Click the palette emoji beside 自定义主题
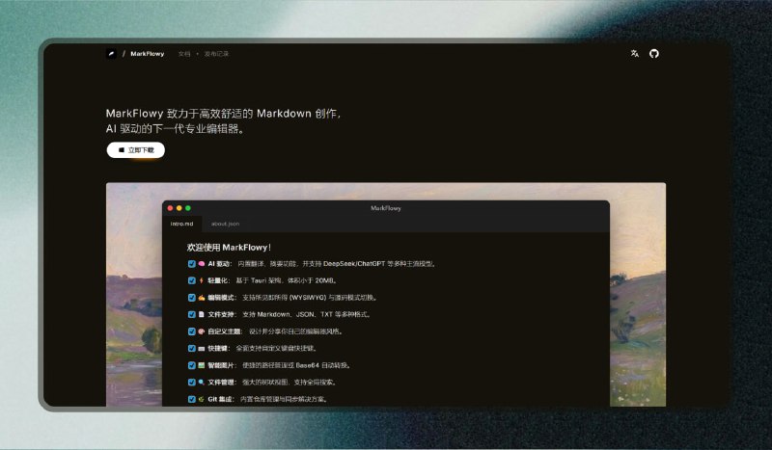This screenshot has height=450, width=772. [x=202, y=331]
